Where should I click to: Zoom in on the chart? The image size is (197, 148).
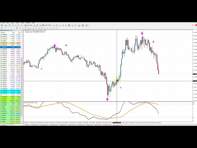point(63,25)
